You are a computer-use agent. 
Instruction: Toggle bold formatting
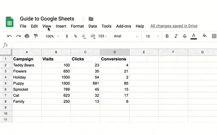click(167, 36)
